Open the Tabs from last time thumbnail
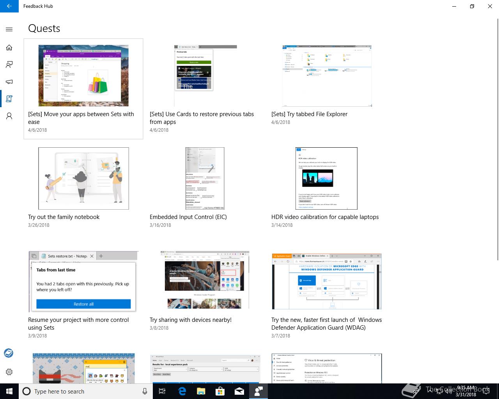The width and height of the screenshot is (499, 399). click(83, 282)
